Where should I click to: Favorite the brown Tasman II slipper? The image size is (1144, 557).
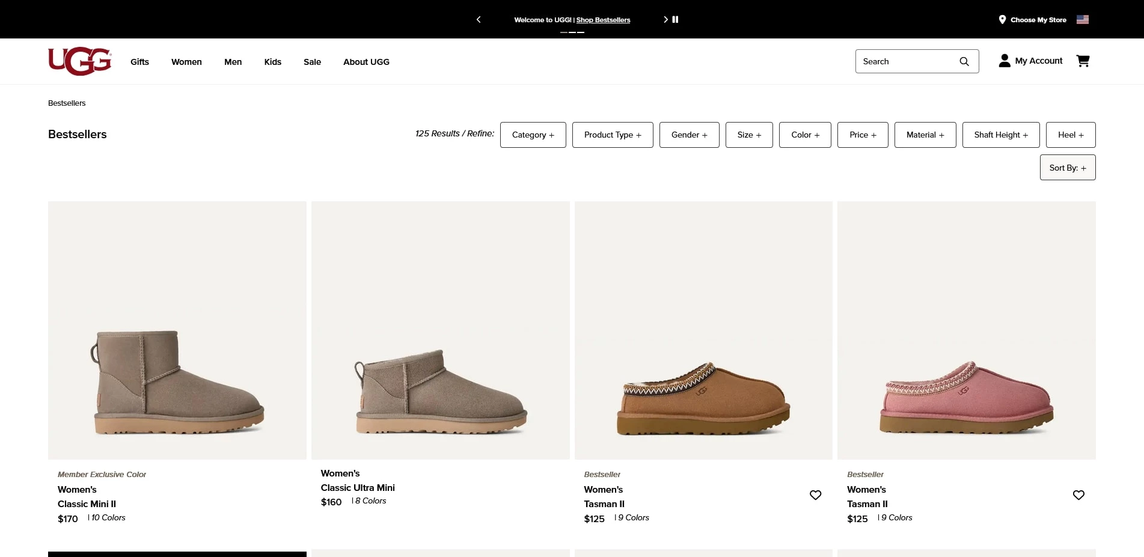click(816, 495)
